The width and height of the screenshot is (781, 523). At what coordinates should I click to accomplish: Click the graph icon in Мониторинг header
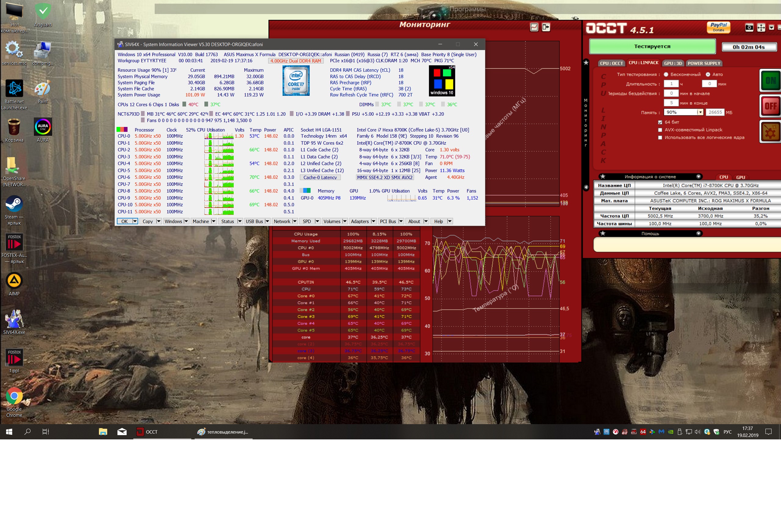point(534,27)
